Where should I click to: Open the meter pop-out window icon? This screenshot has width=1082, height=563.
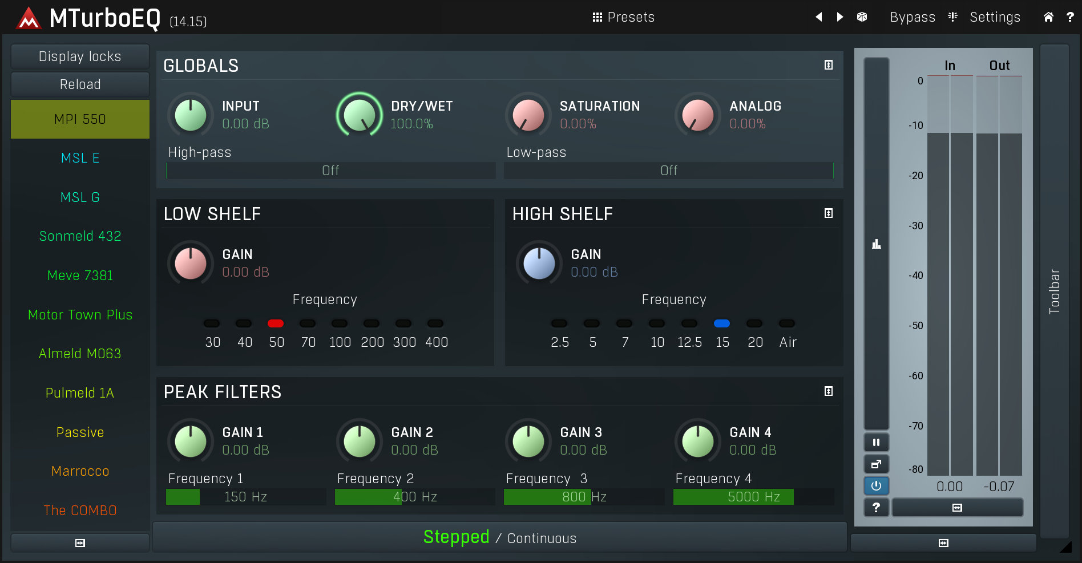pos(876,464)
